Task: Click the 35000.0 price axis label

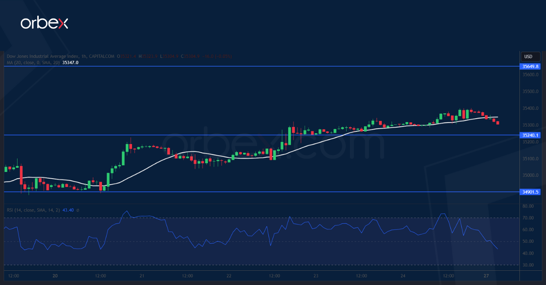Action: pos(530,175)
